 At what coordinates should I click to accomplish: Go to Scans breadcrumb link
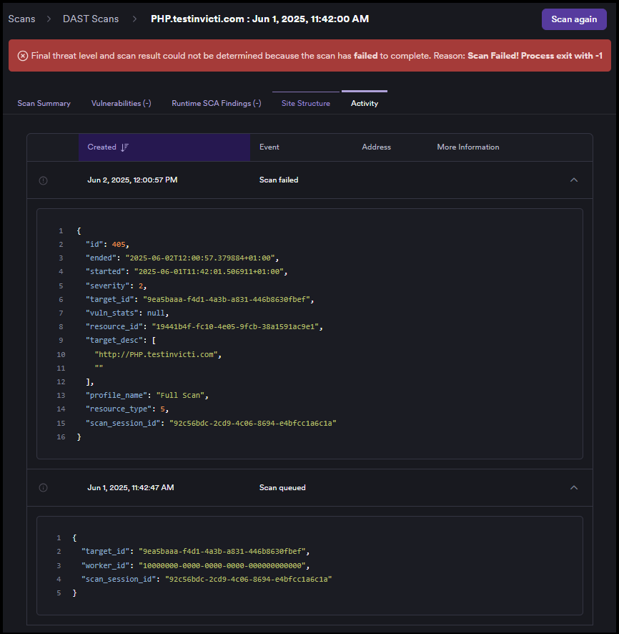22,19
